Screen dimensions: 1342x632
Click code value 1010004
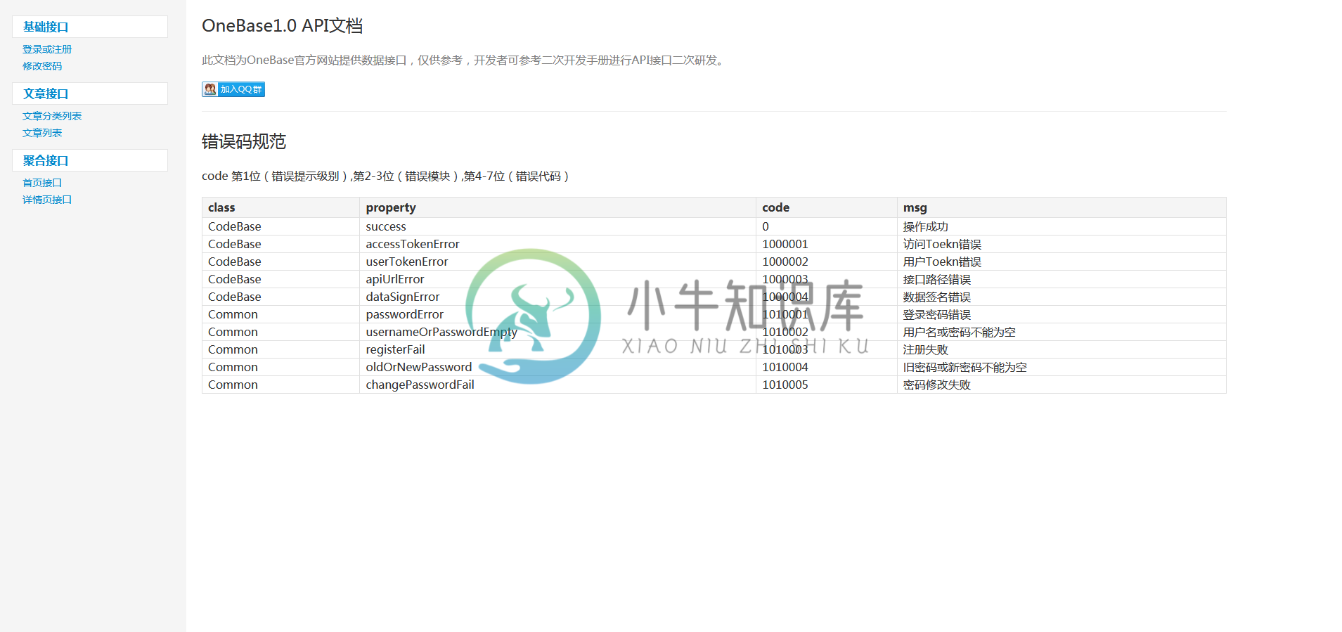point(785,367)
